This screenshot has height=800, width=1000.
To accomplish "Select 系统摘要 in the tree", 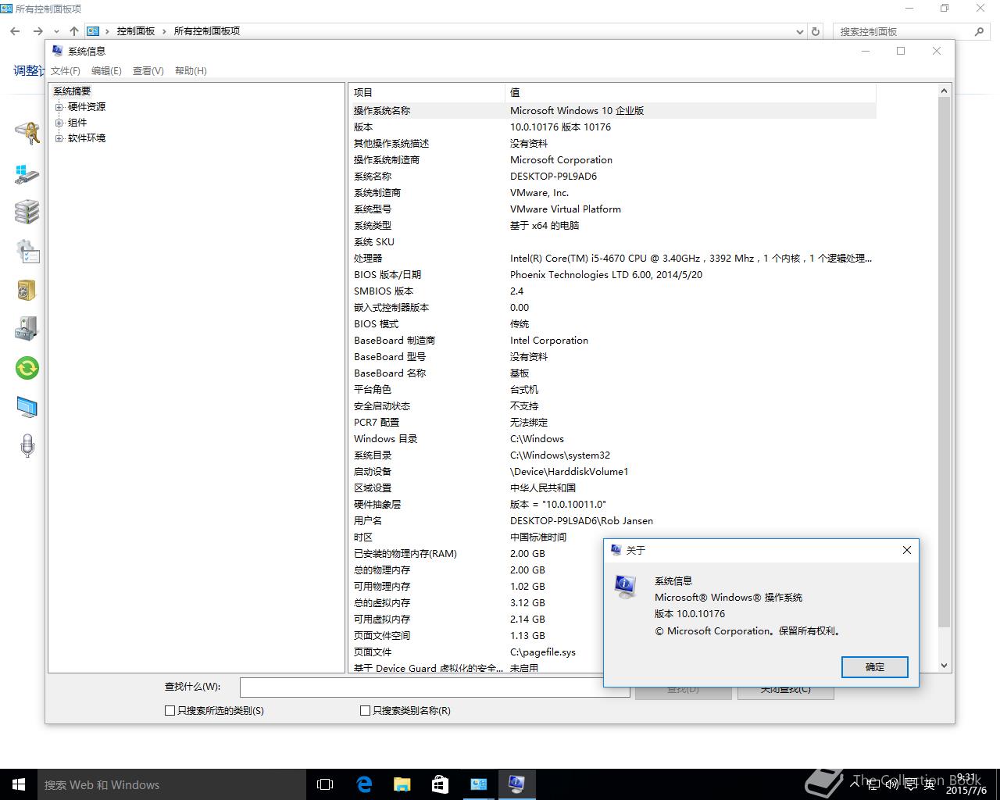I will [72, 91].
